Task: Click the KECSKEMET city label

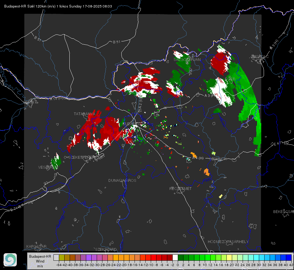Action: (180, 188)
